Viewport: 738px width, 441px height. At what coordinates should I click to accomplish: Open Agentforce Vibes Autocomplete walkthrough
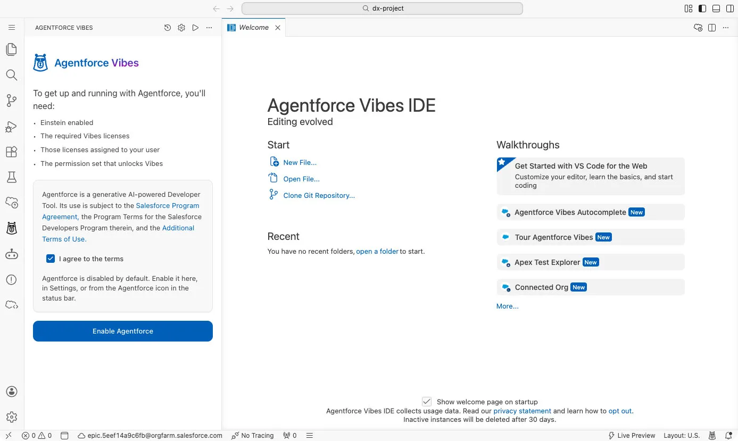pyautogui.click(x=591, y=212)
